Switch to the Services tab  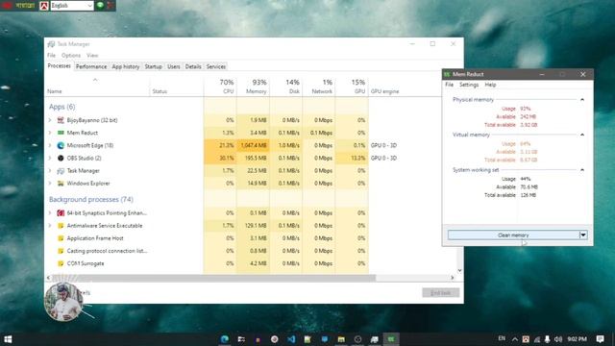click(216, 66)
